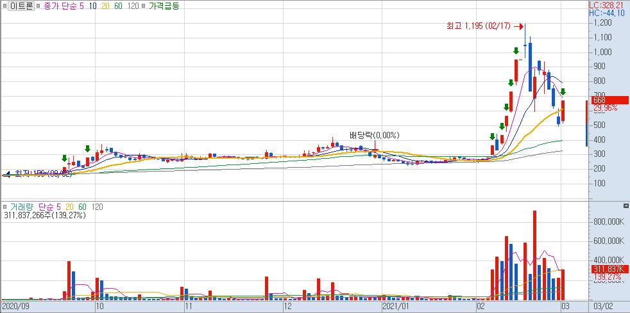Click the rightmost green signal arrow in March
This screenshot has width=630, height=313.
563,92
